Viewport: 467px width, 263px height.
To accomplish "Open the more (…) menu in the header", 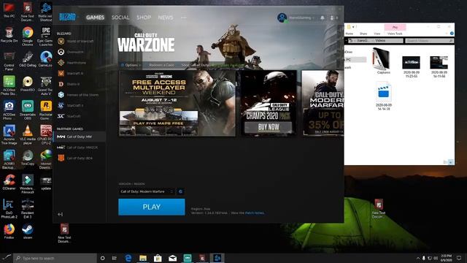I will (x=183, y=18).
